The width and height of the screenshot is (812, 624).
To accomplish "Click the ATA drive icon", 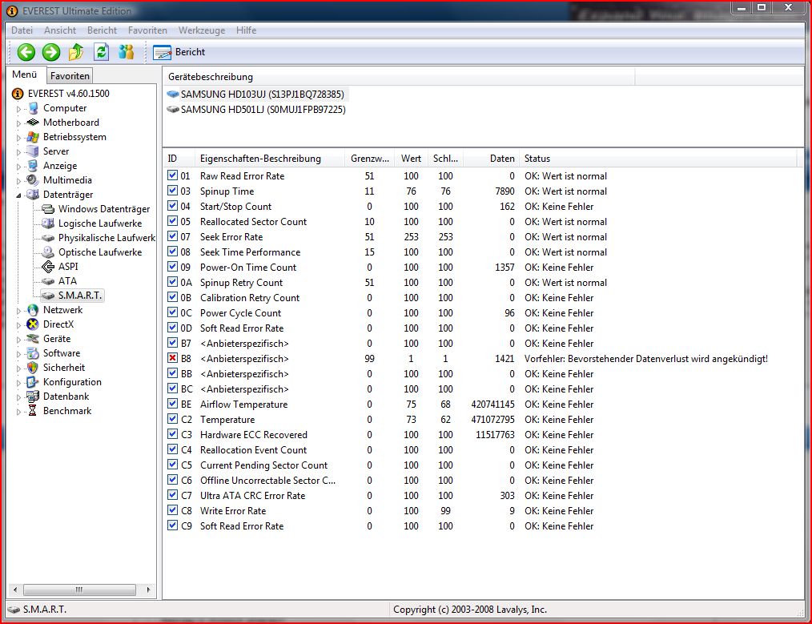I will (x=48, y=281).
